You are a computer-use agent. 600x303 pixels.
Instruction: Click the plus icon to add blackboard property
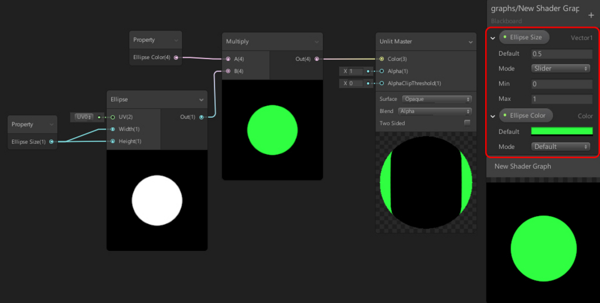coord(591,15)
